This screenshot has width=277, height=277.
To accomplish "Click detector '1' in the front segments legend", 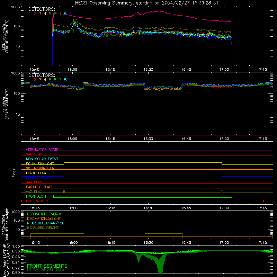I will pyautogui.click(x=30, y=14).
